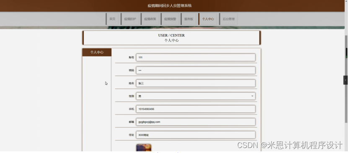Screen dimensions: 349x153
Task: Click the 疫情期间回乡人员管理系统 header title
Action: tap(170, 6)
